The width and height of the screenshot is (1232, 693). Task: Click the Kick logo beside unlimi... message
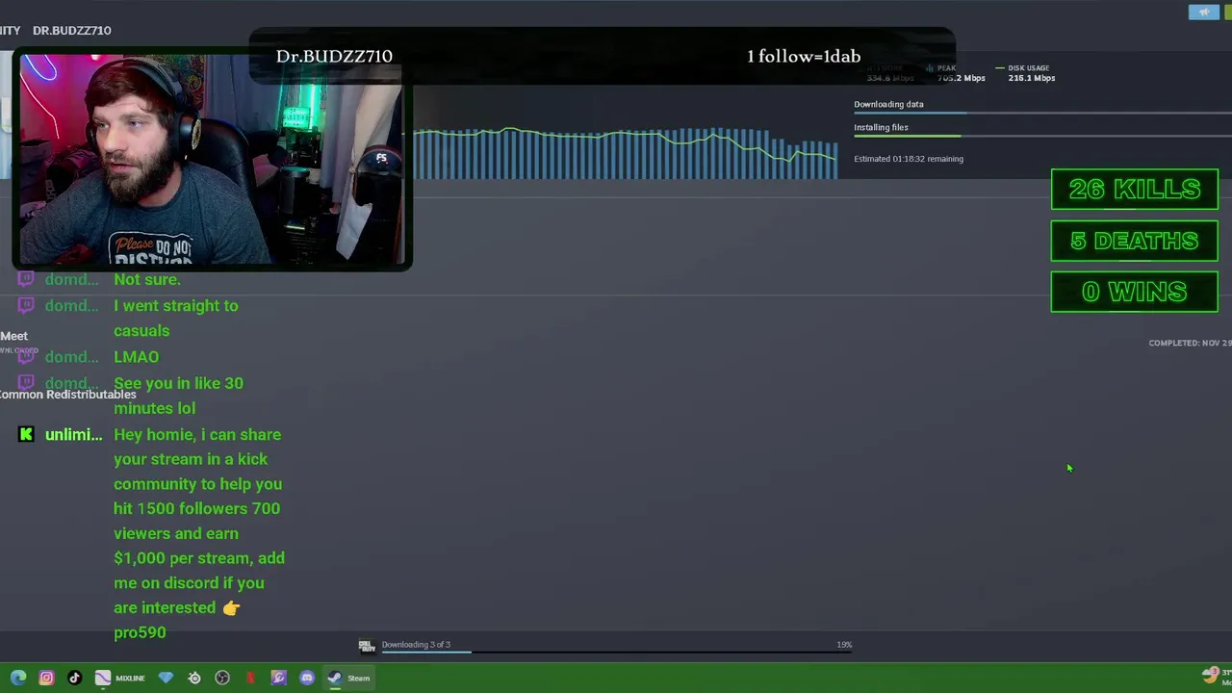(x=26, y=435)
